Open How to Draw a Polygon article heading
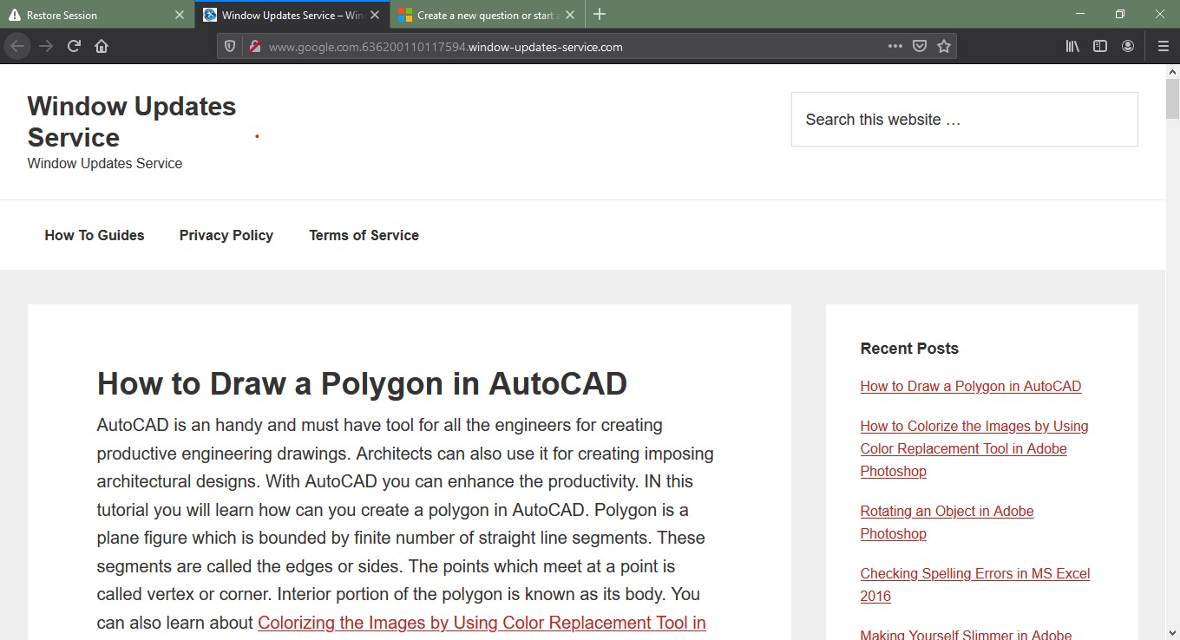The width and height of the screenshot is (1180, 640). click(362, 383)
